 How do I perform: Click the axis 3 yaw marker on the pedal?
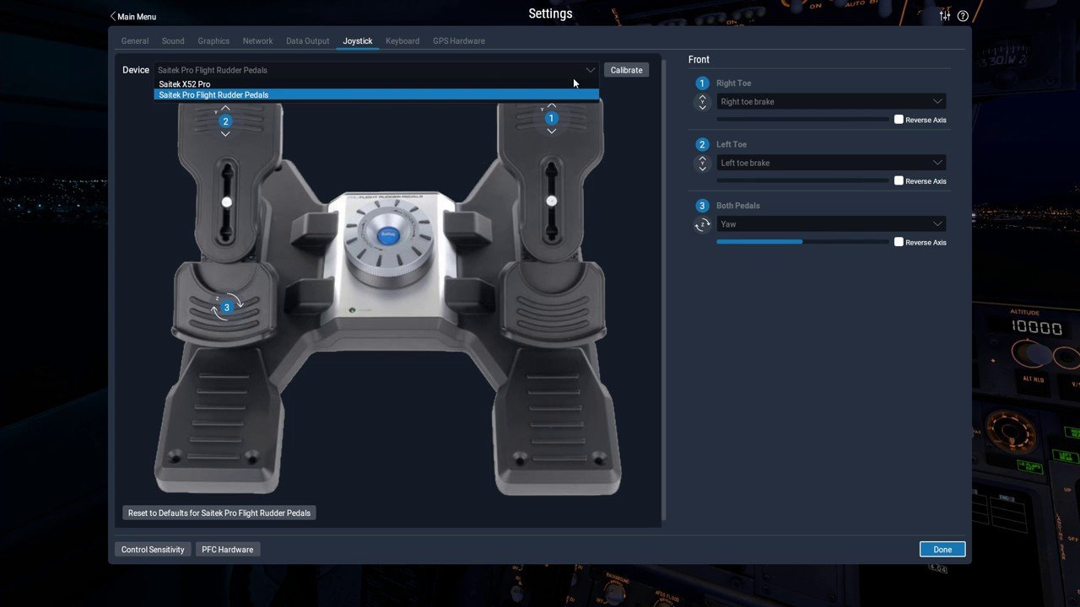[226, 308]
